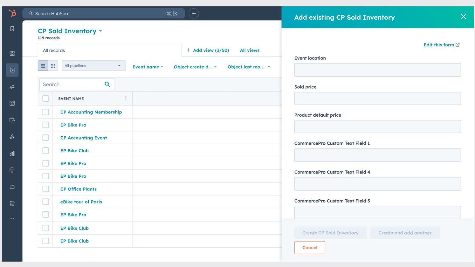Open the reporting bar chart icon
Image resolution: width=475 pixels, height=267 pixels.
click(x=12, y=154)
